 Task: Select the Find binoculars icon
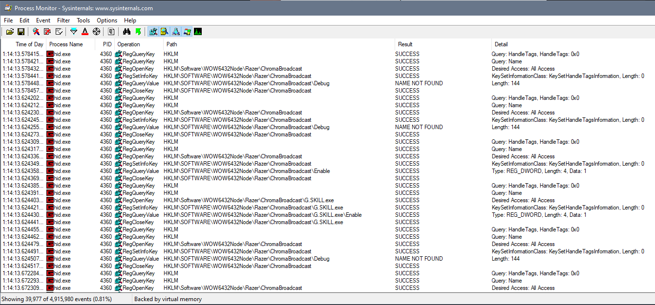pos(127,31)
